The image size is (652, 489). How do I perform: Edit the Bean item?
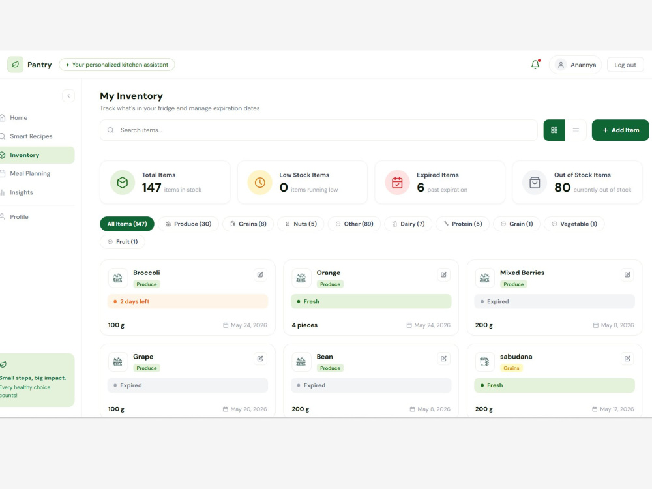coord(443,359)
